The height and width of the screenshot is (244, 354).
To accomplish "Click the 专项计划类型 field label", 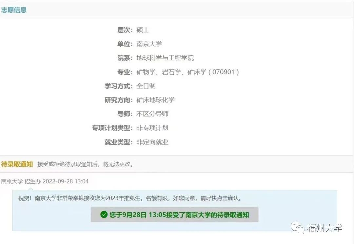I will [112, 128].
